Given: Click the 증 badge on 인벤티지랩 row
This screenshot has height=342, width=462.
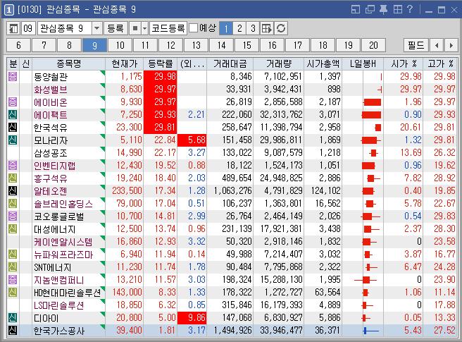Looking at the screenshot, I should pos(13,165).
